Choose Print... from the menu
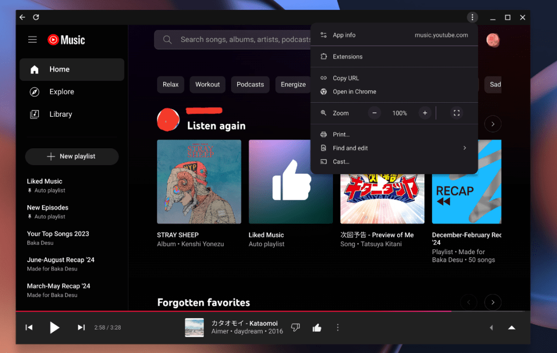This screenshot has width=557, height=353. (394, 135)
